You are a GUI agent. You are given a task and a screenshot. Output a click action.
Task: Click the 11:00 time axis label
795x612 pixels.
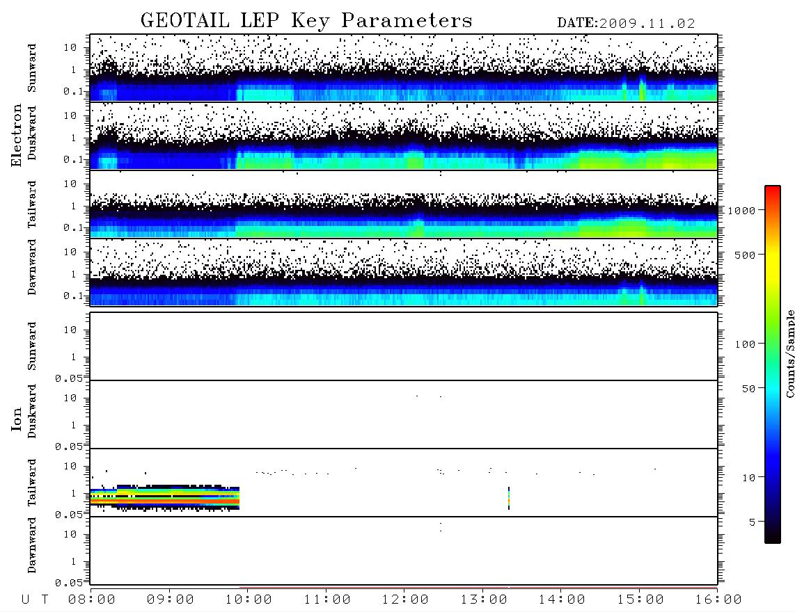[x=327, y=600]
